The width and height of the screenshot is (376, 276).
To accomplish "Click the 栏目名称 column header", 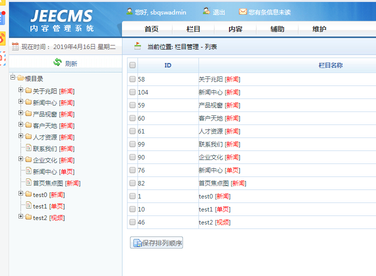I will [330, 65].
